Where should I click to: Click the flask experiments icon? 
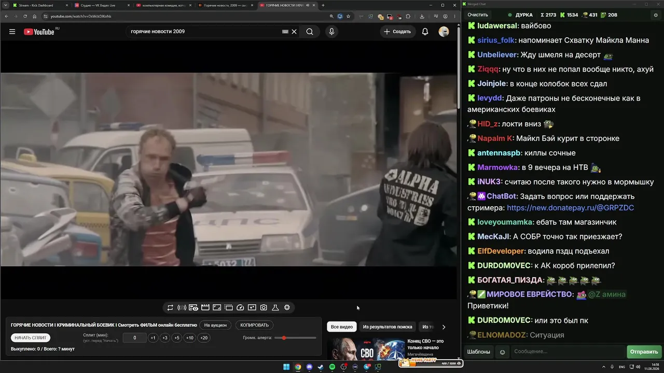coord(275,308)
